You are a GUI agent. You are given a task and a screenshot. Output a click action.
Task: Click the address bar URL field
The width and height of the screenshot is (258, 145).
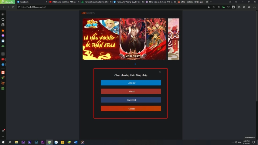112,7
